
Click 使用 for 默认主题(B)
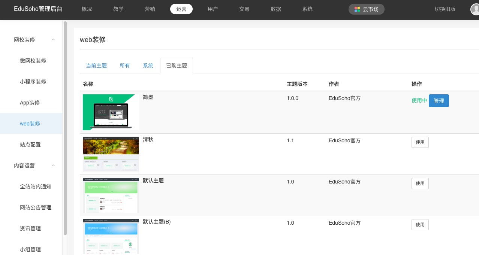420,225
